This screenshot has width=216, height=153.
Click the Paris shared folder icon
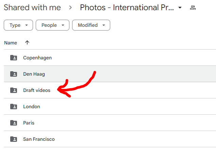(14, 123)
